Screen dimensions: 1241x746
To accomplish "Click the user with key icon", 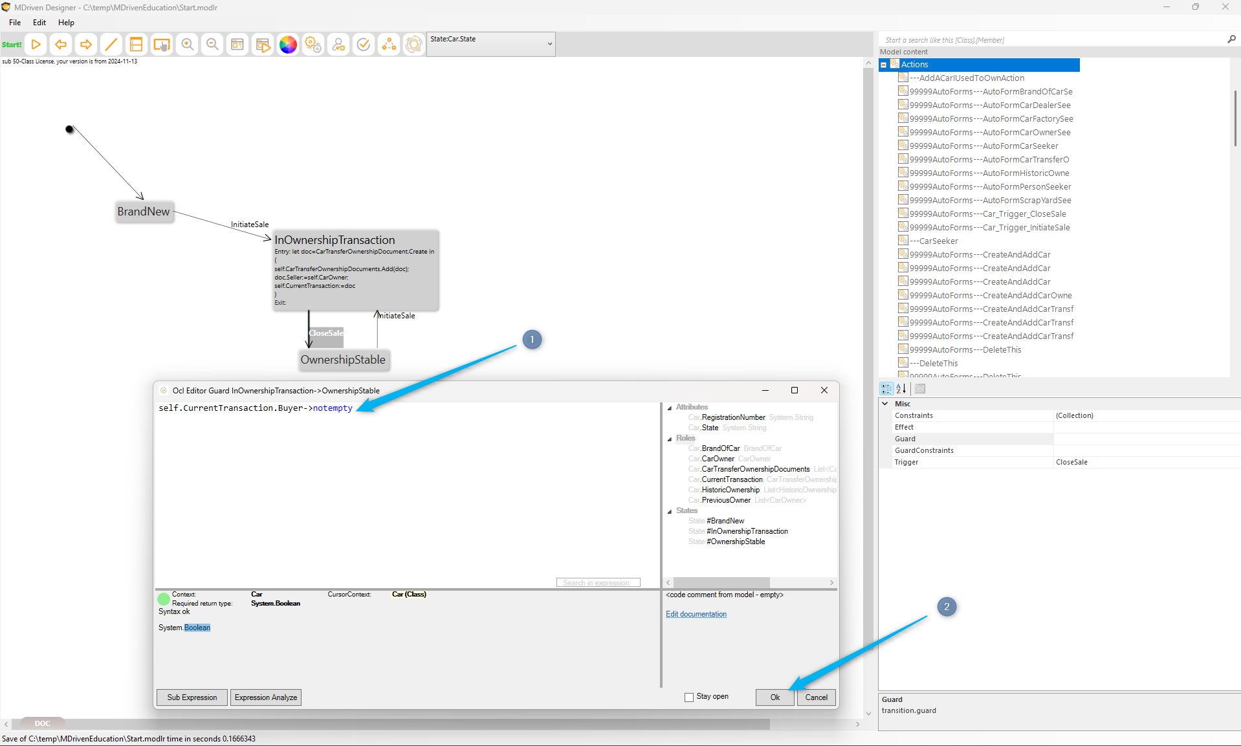I will tap(338, 45).
